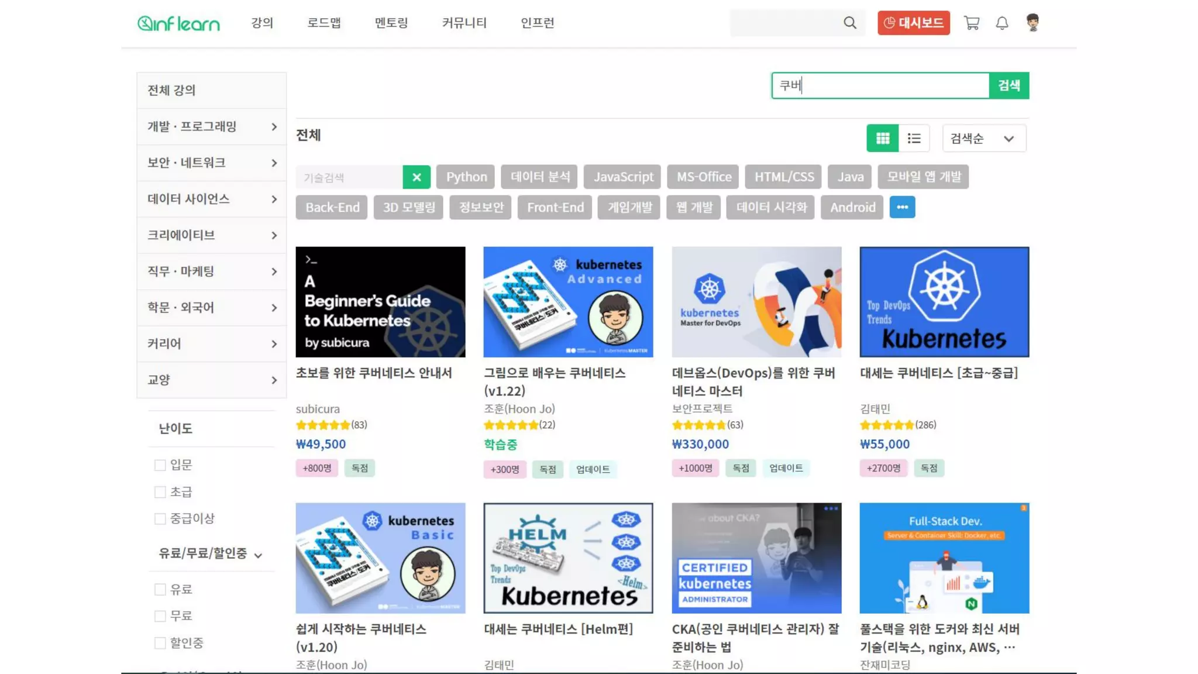Switch to grid view layout

pyautogui.click(x=882, y=139)
